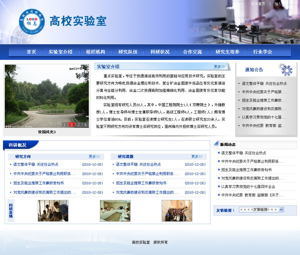Click the 高校实验室 site title
Screen dimensions: 300x255
(x=78, y=21)
